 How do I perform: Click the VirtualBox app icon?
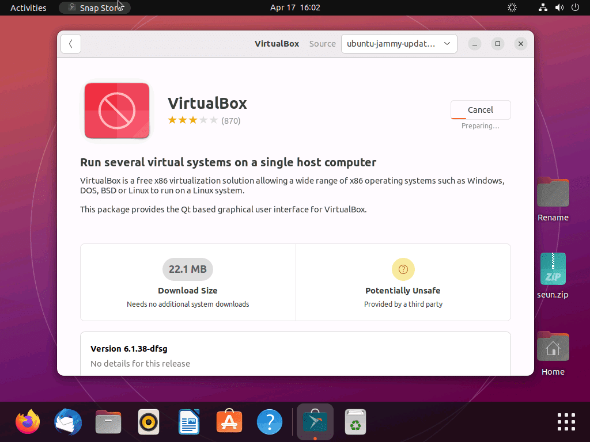click(x=117, y=110)
